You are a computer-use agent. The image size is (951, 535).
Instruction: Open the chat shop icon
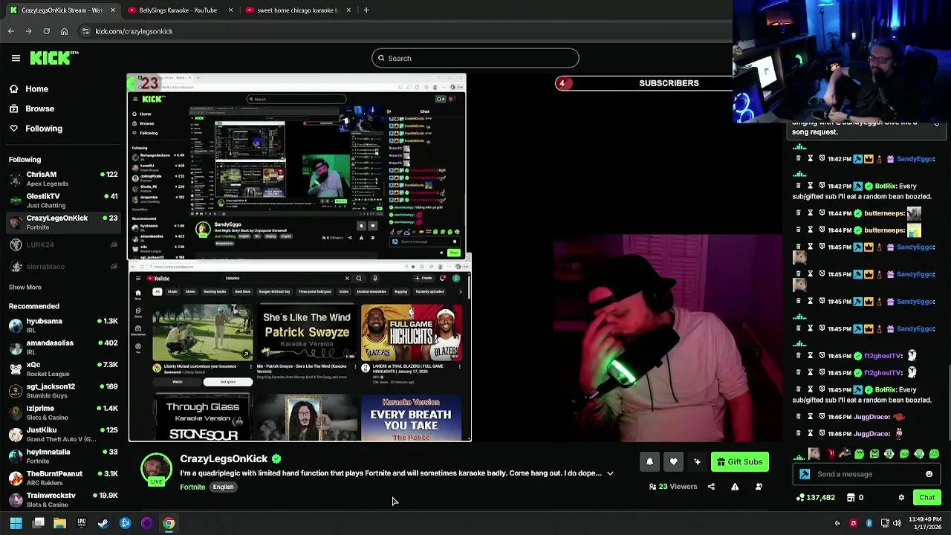pyautogui.click(x=851, y=498)
